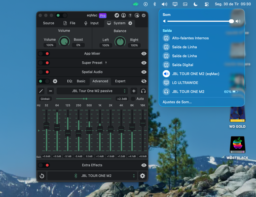Enable the Auto global gain checkbox

coord(133,99)
